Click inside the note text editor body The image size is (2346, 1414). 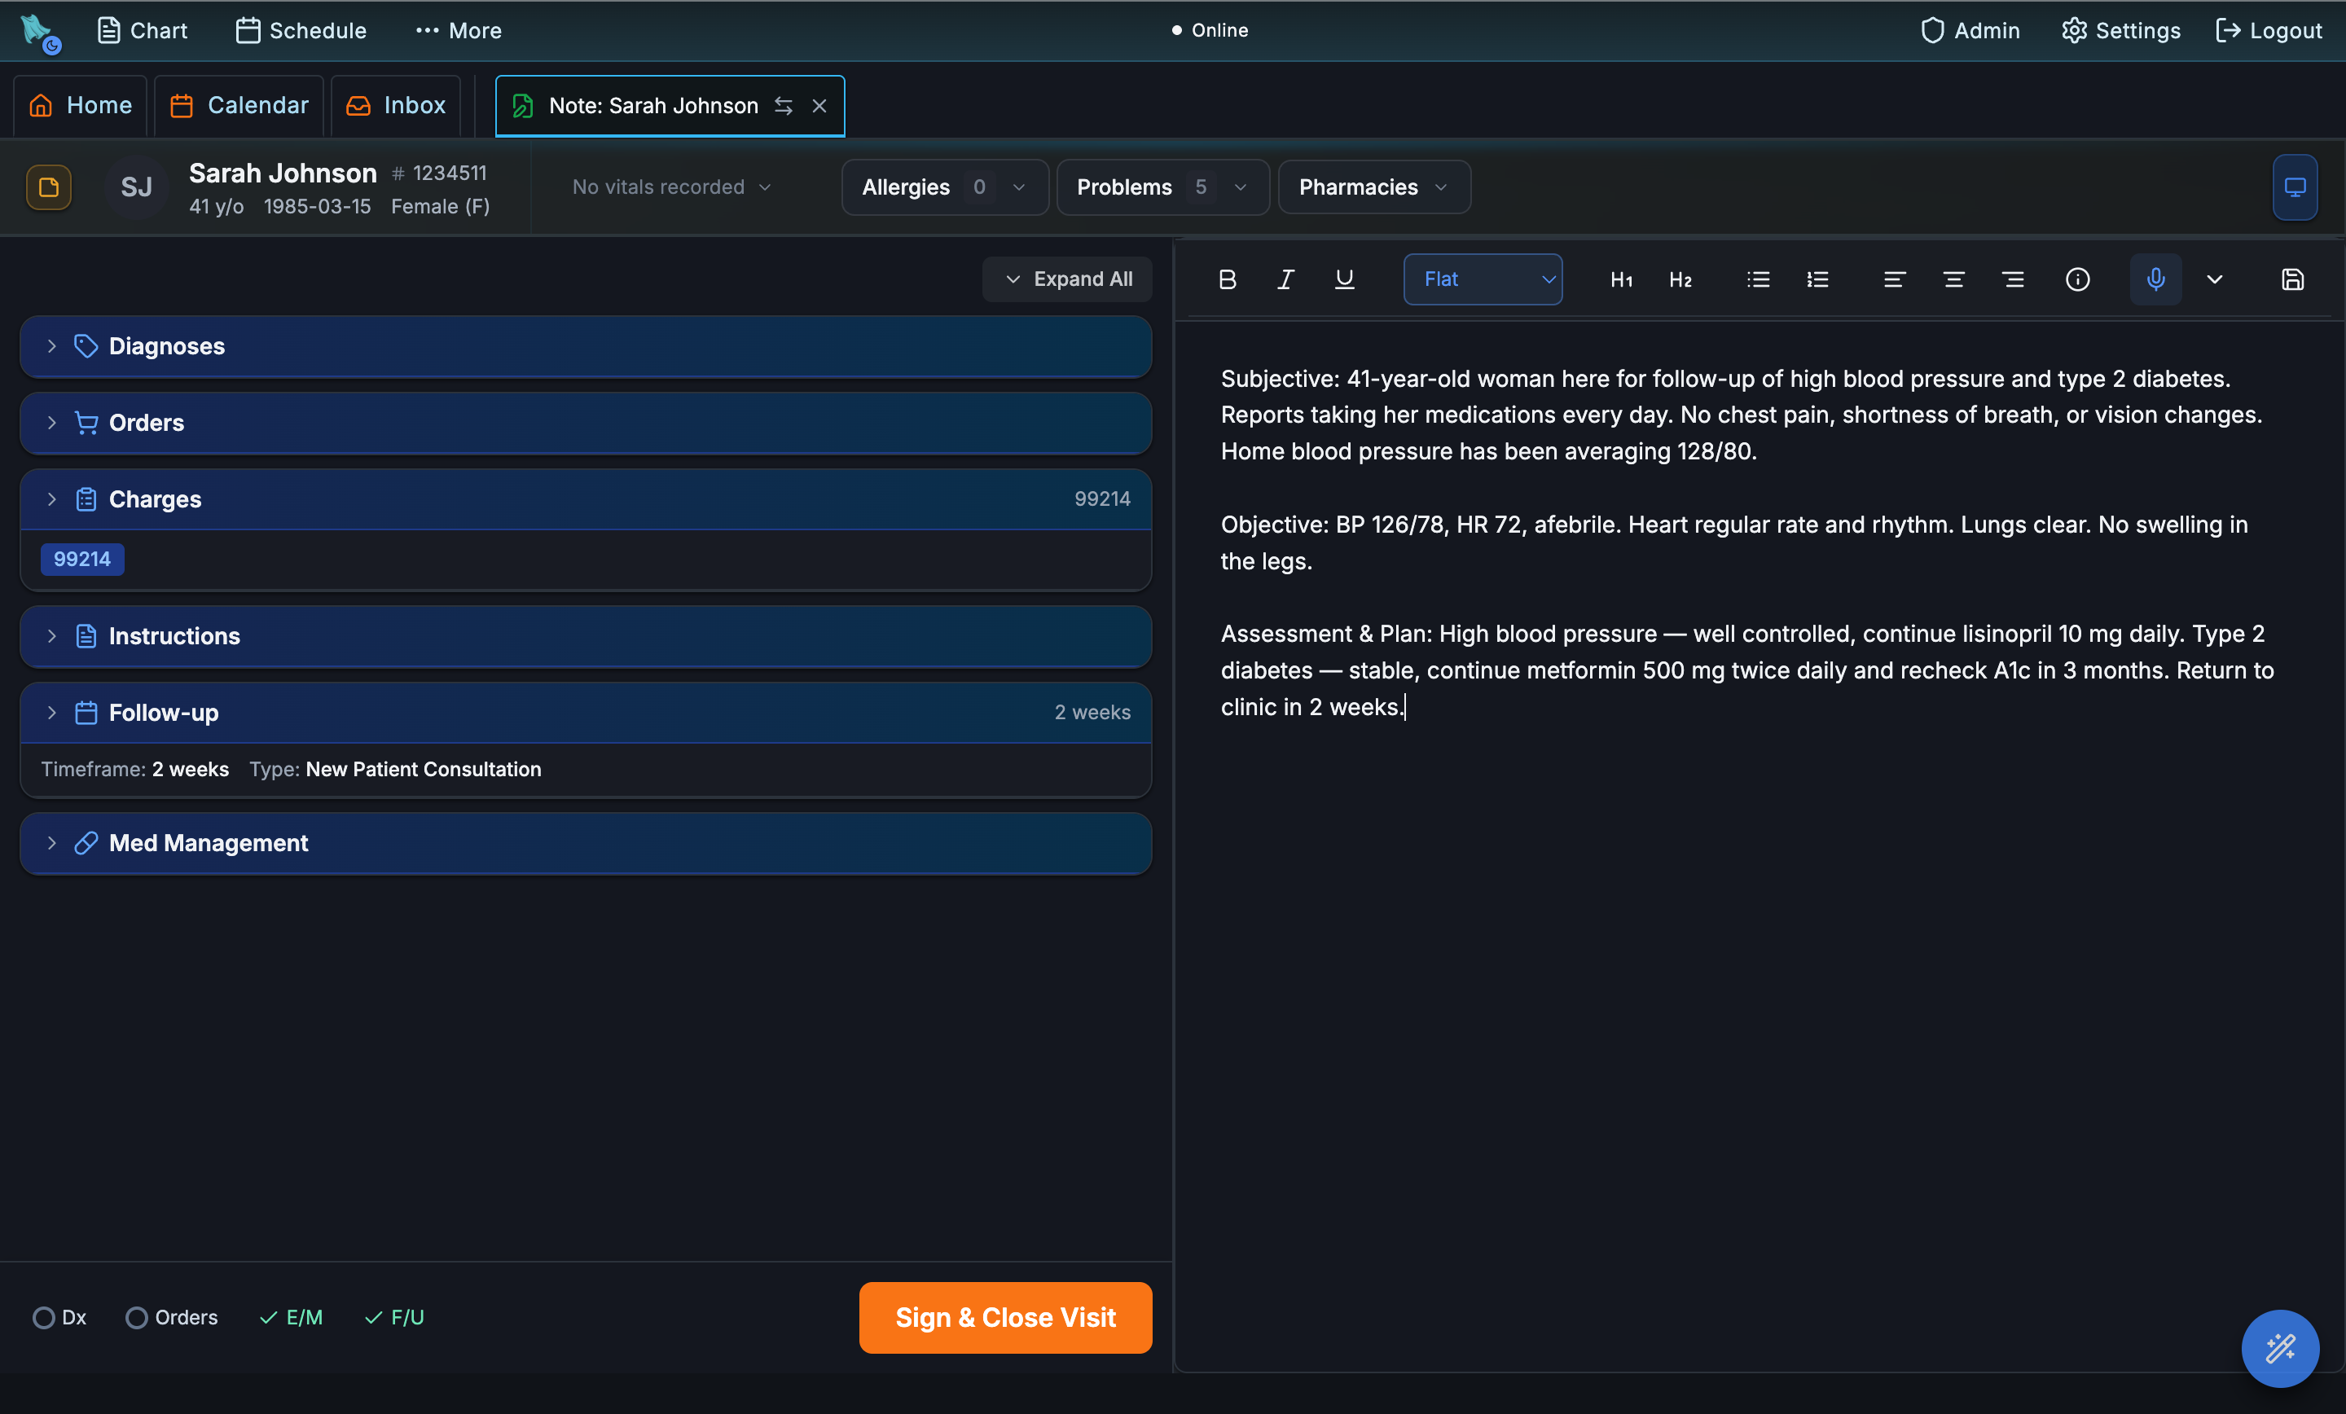(x=1759, y=847)
